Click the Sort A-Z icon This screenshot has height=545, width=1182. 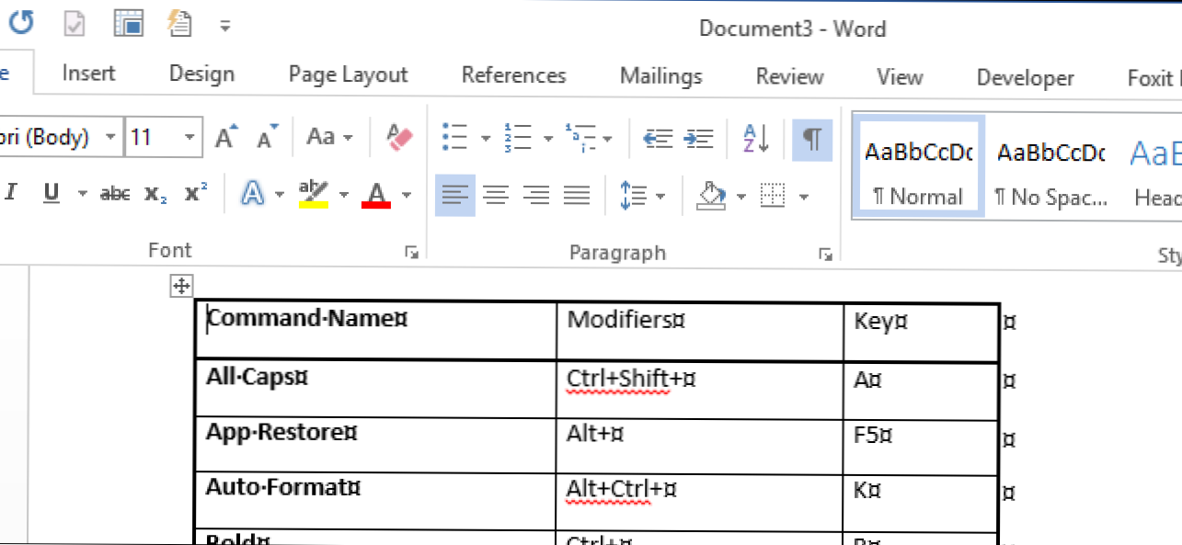pyautogui.click(x=756, y=138)
